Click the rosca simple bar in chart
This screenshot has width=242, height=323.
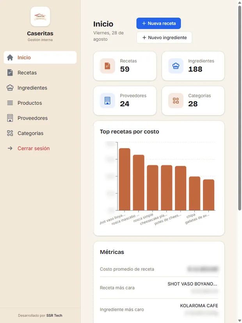pos(153,187)
